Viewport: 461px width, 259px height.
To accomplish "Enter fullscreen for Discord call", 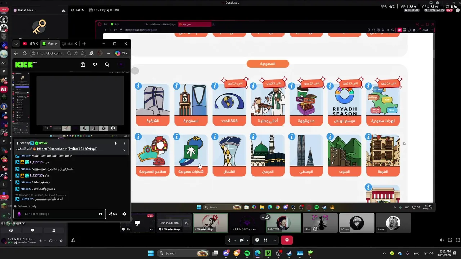I will click(x=458, y=240).
